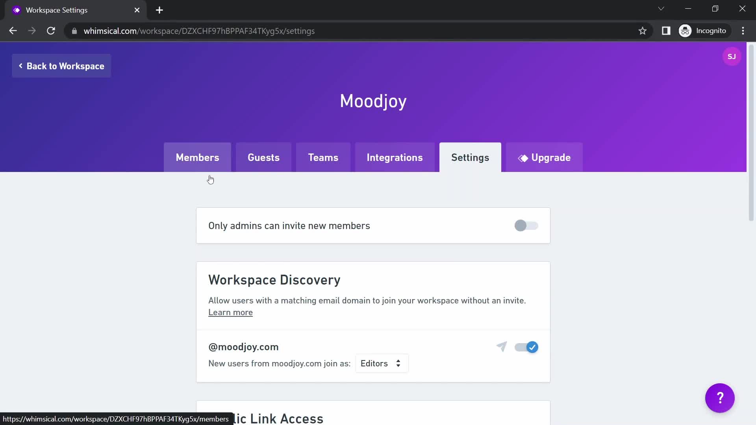Click the browser forward arrow
The height and width of the screenshot is (425, 756).
coord(32,31)
